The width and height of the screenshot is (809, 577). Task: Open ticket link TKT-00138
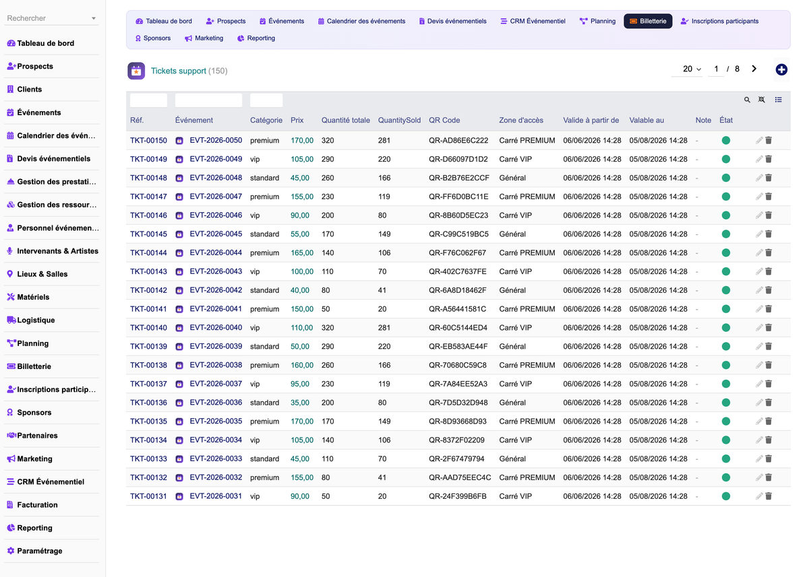(148, 366)
